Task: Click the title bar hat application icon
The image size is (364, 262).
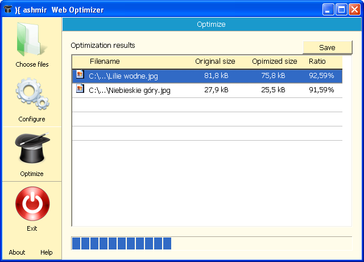Action: [7, 9]
